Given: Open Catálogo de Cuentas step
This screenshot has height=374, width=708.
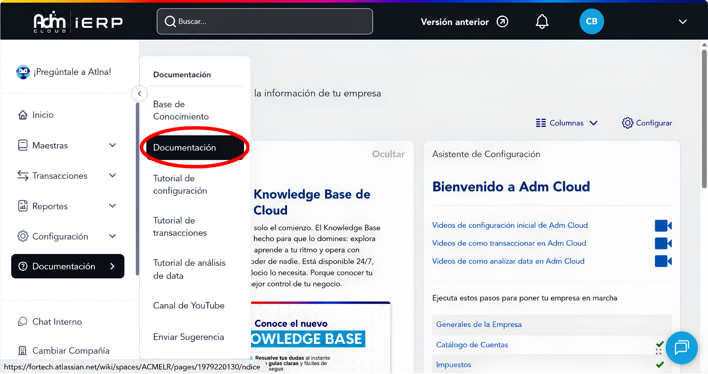Looking at the screenshot, I should (x=472, y=345).
